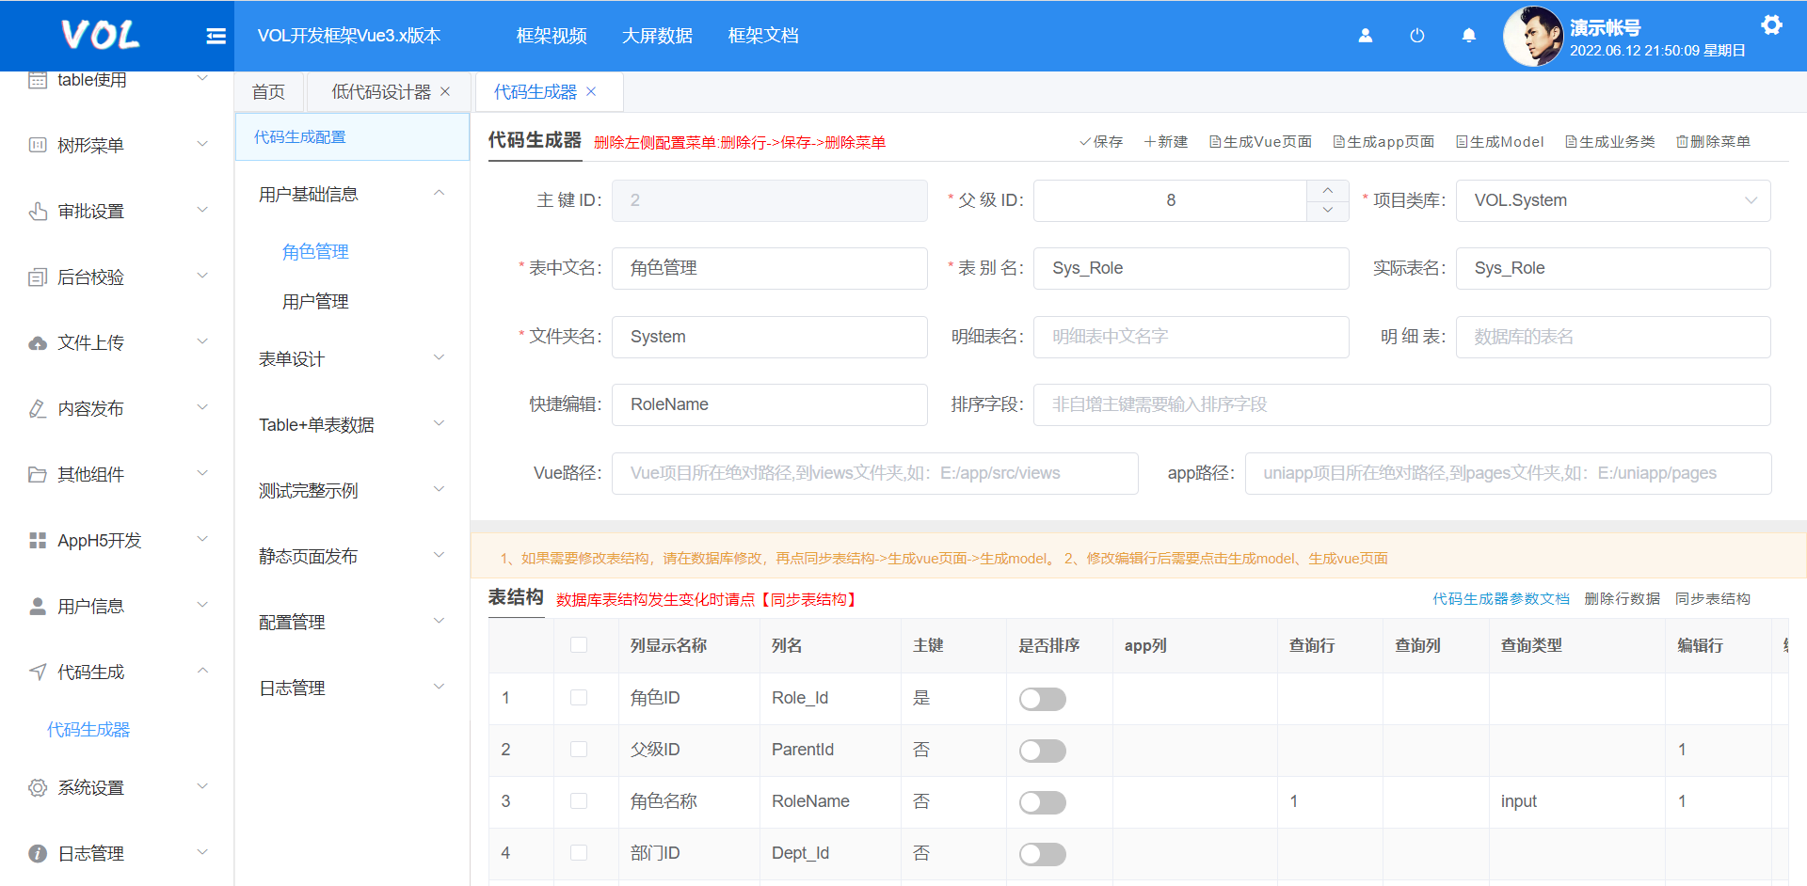
Task: Click 同步表结构 button
Action: point(1713,599)
